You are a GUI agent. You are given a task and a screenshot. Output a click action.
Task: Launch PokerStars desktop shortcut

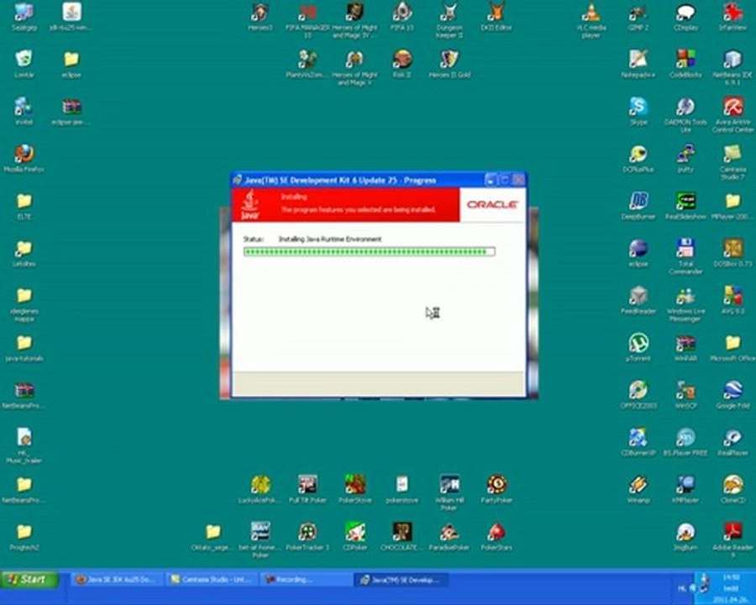point(496,536)
